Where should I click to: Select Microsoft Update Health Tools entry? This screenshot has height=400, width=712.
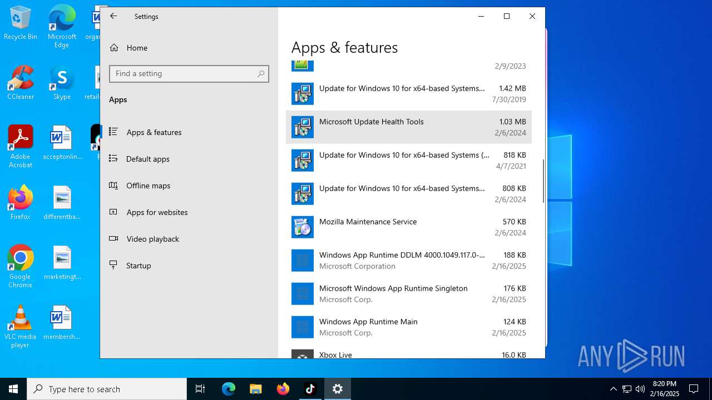409,127
